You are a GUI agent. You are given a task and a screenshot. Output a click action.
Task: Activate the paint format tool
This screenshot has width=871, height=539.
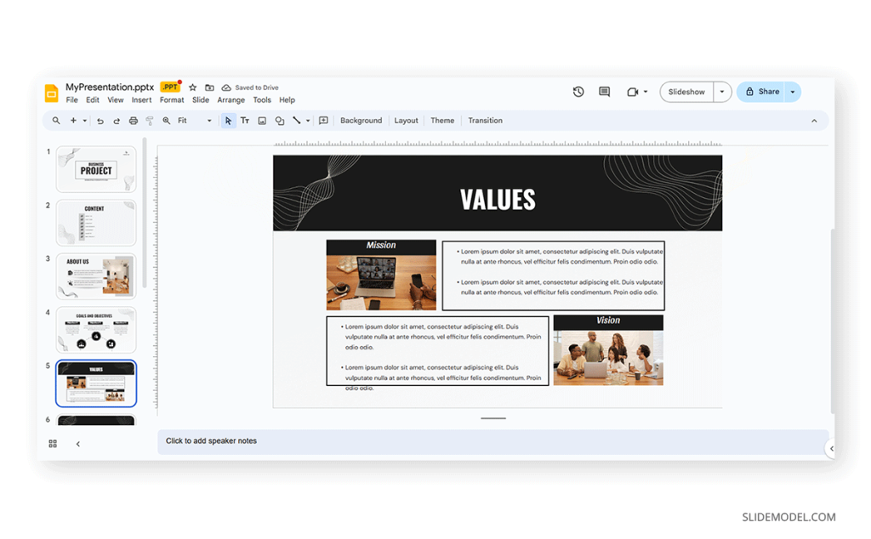click(151, 120)
